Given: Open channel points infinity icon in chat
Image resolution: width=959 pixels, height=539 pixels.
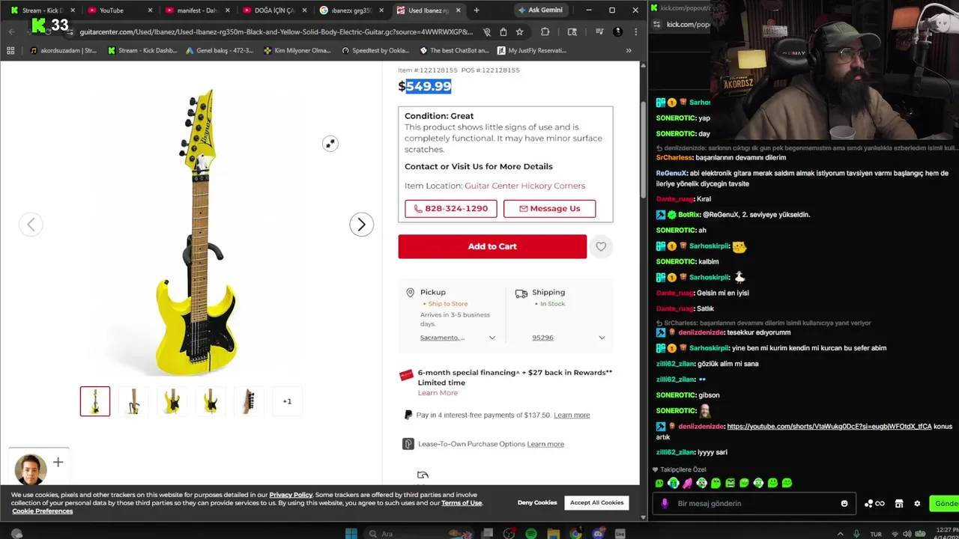Looking at the screenshot, I should (874, 504).
